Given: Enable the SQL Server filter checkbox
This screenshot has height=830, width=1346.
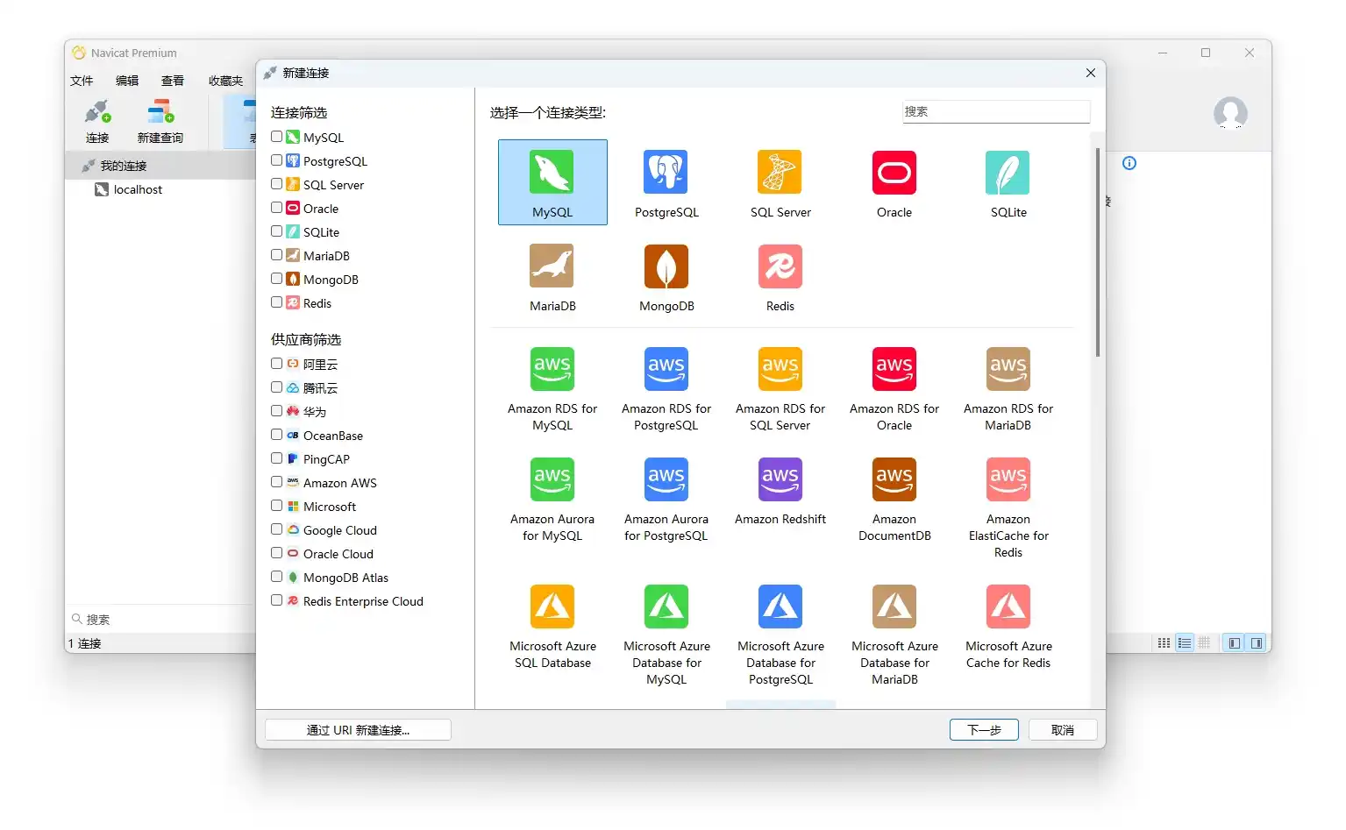Looking at the screenshot, I should point(276,184).
